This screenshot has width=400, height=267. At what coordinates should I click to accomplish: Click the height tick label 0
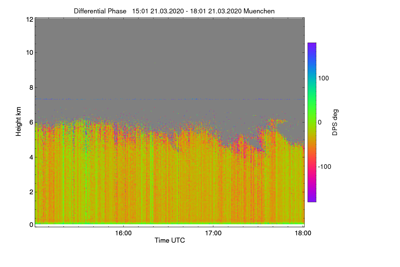click(x=31, y=225)
